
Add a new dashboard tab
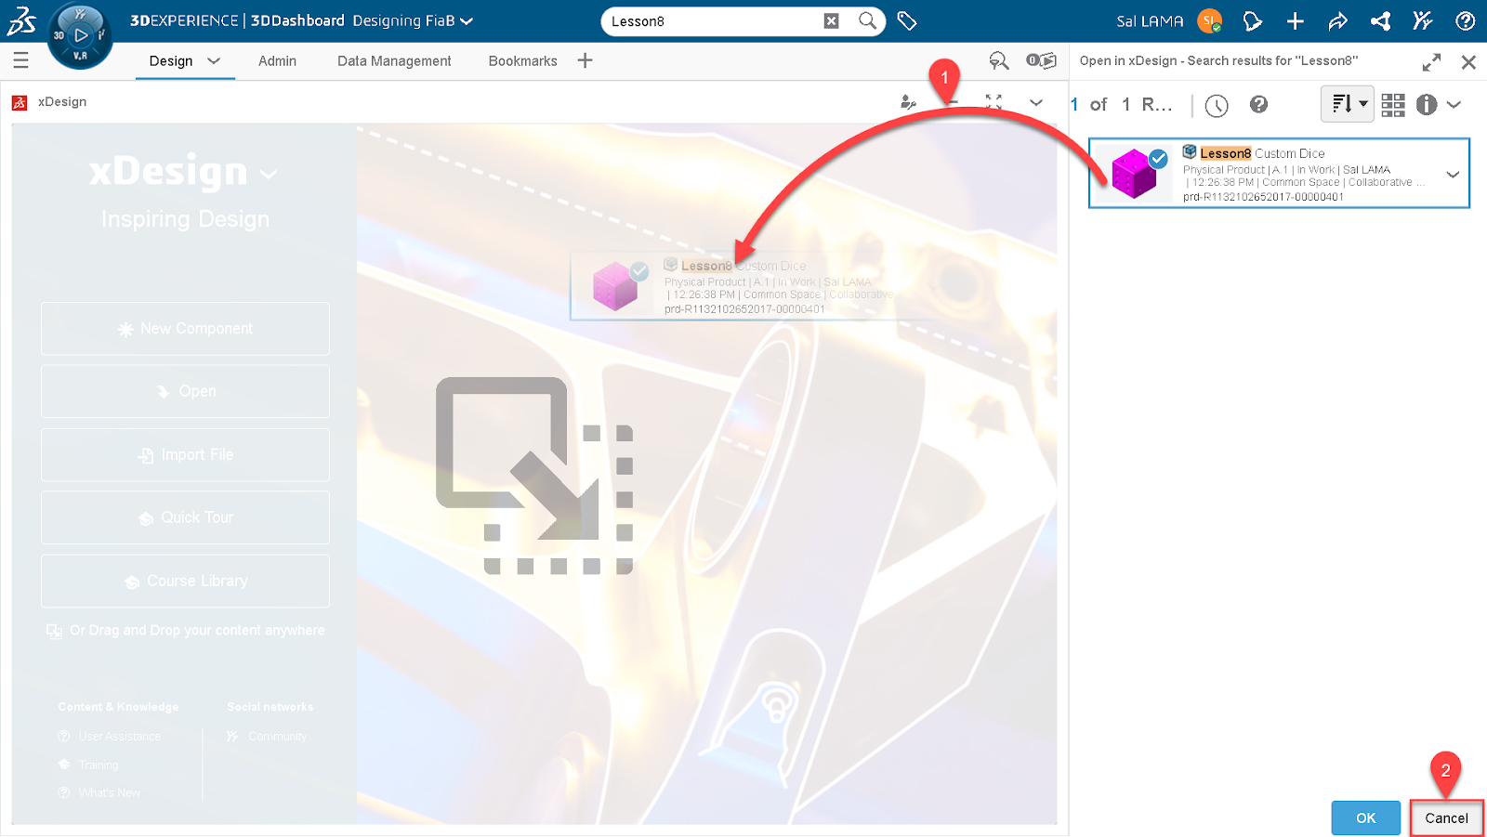pyautogui.click(x=585, y=60)
